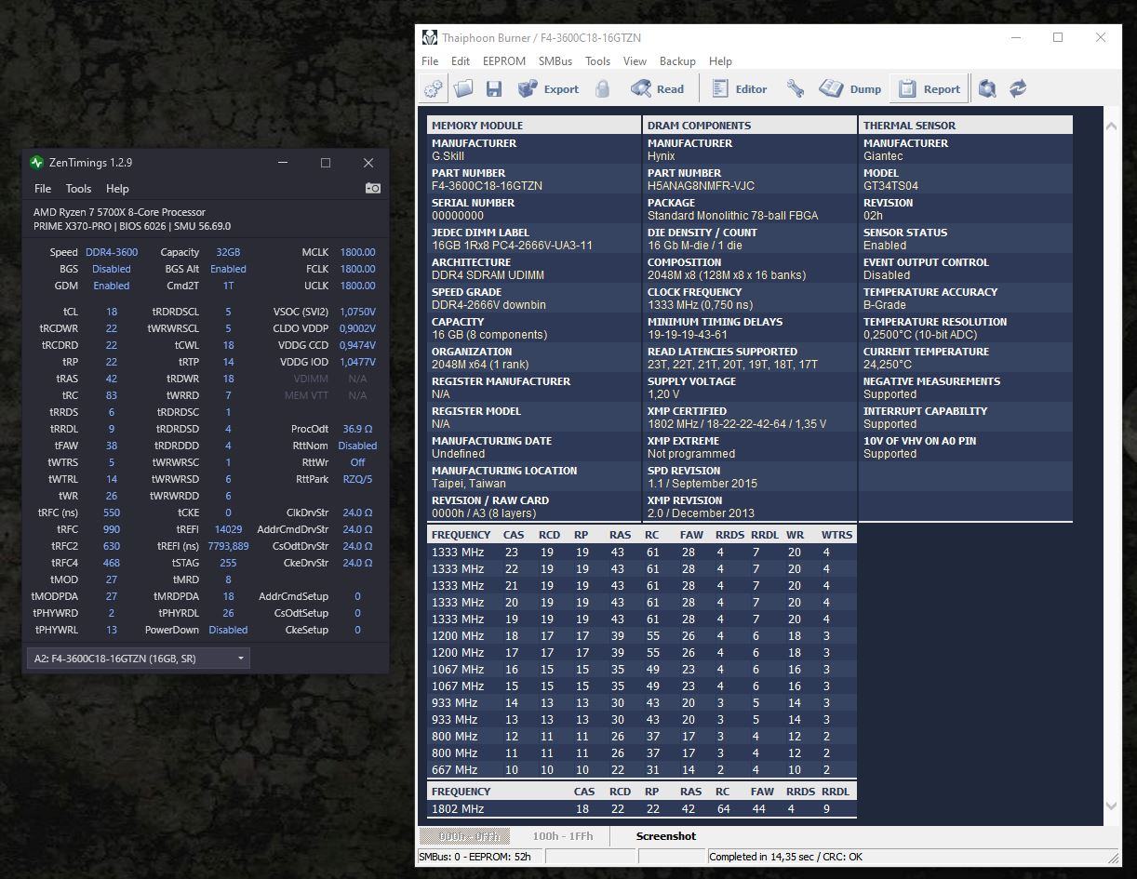Close the ZenTimings window
Screen dimensions: 1137x879
tap(368, 163)
